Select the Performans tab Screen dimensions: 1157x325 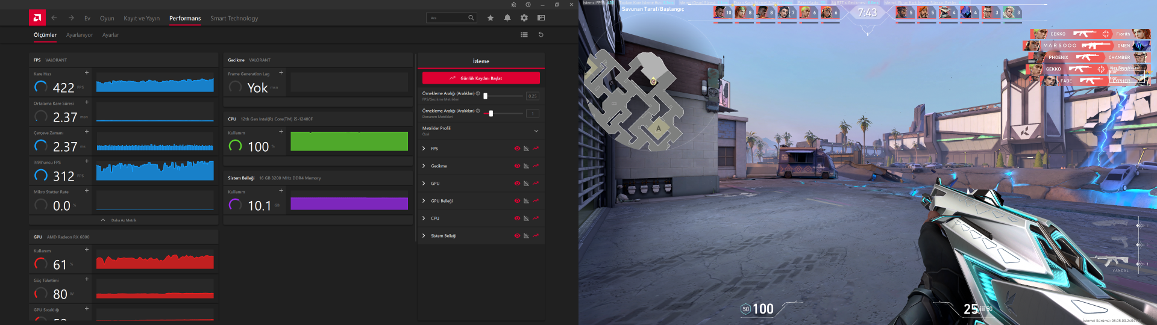185,19
